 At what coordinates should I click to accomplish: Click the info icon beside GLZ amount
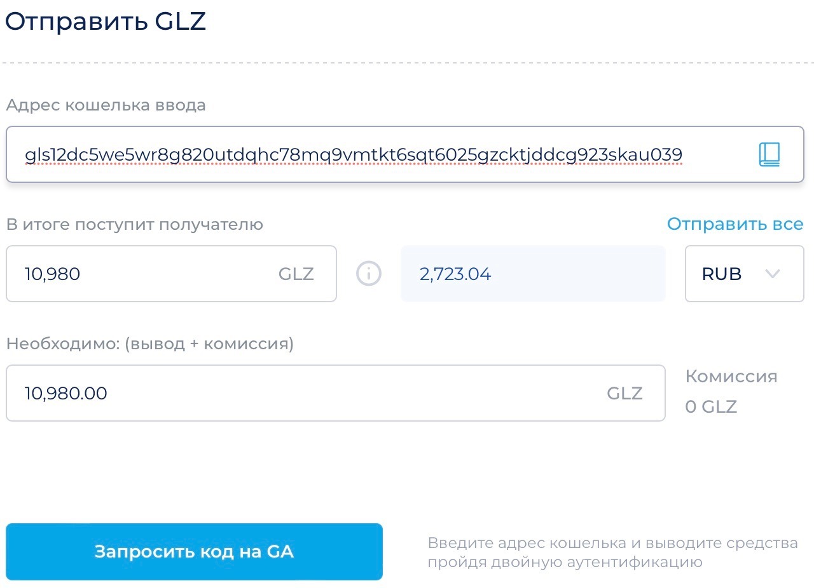(369, 274)
